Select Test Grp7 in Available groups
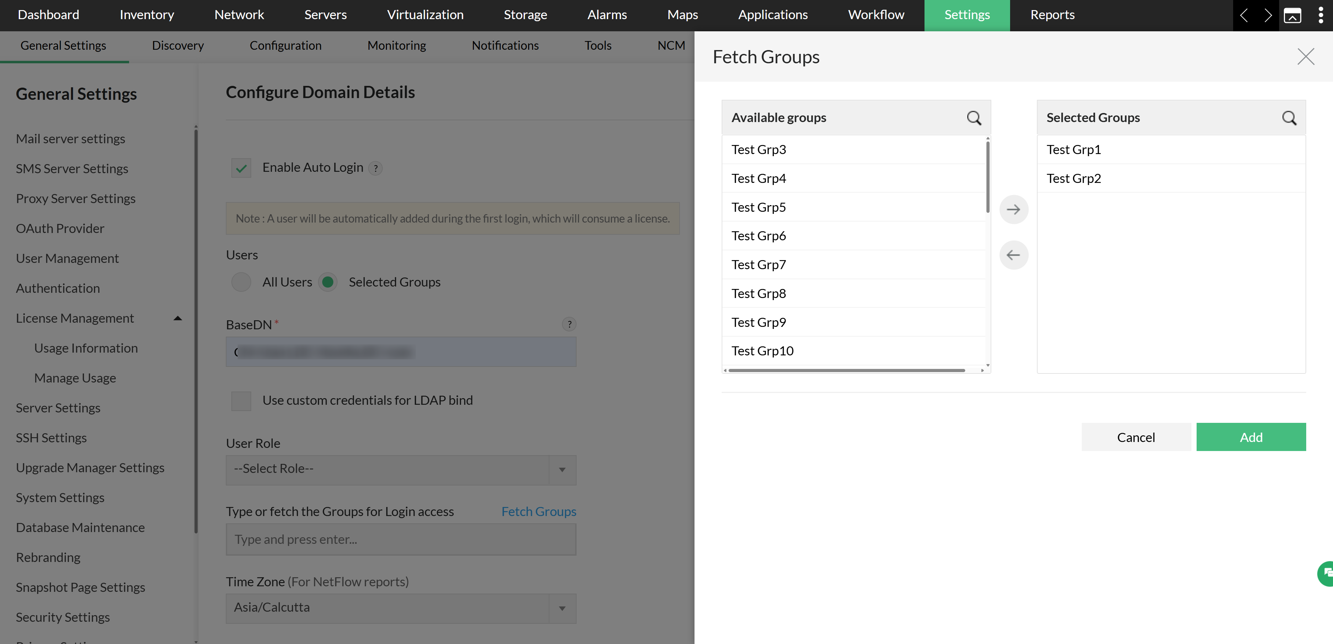 pyautogui.click(x=854, y=265)
